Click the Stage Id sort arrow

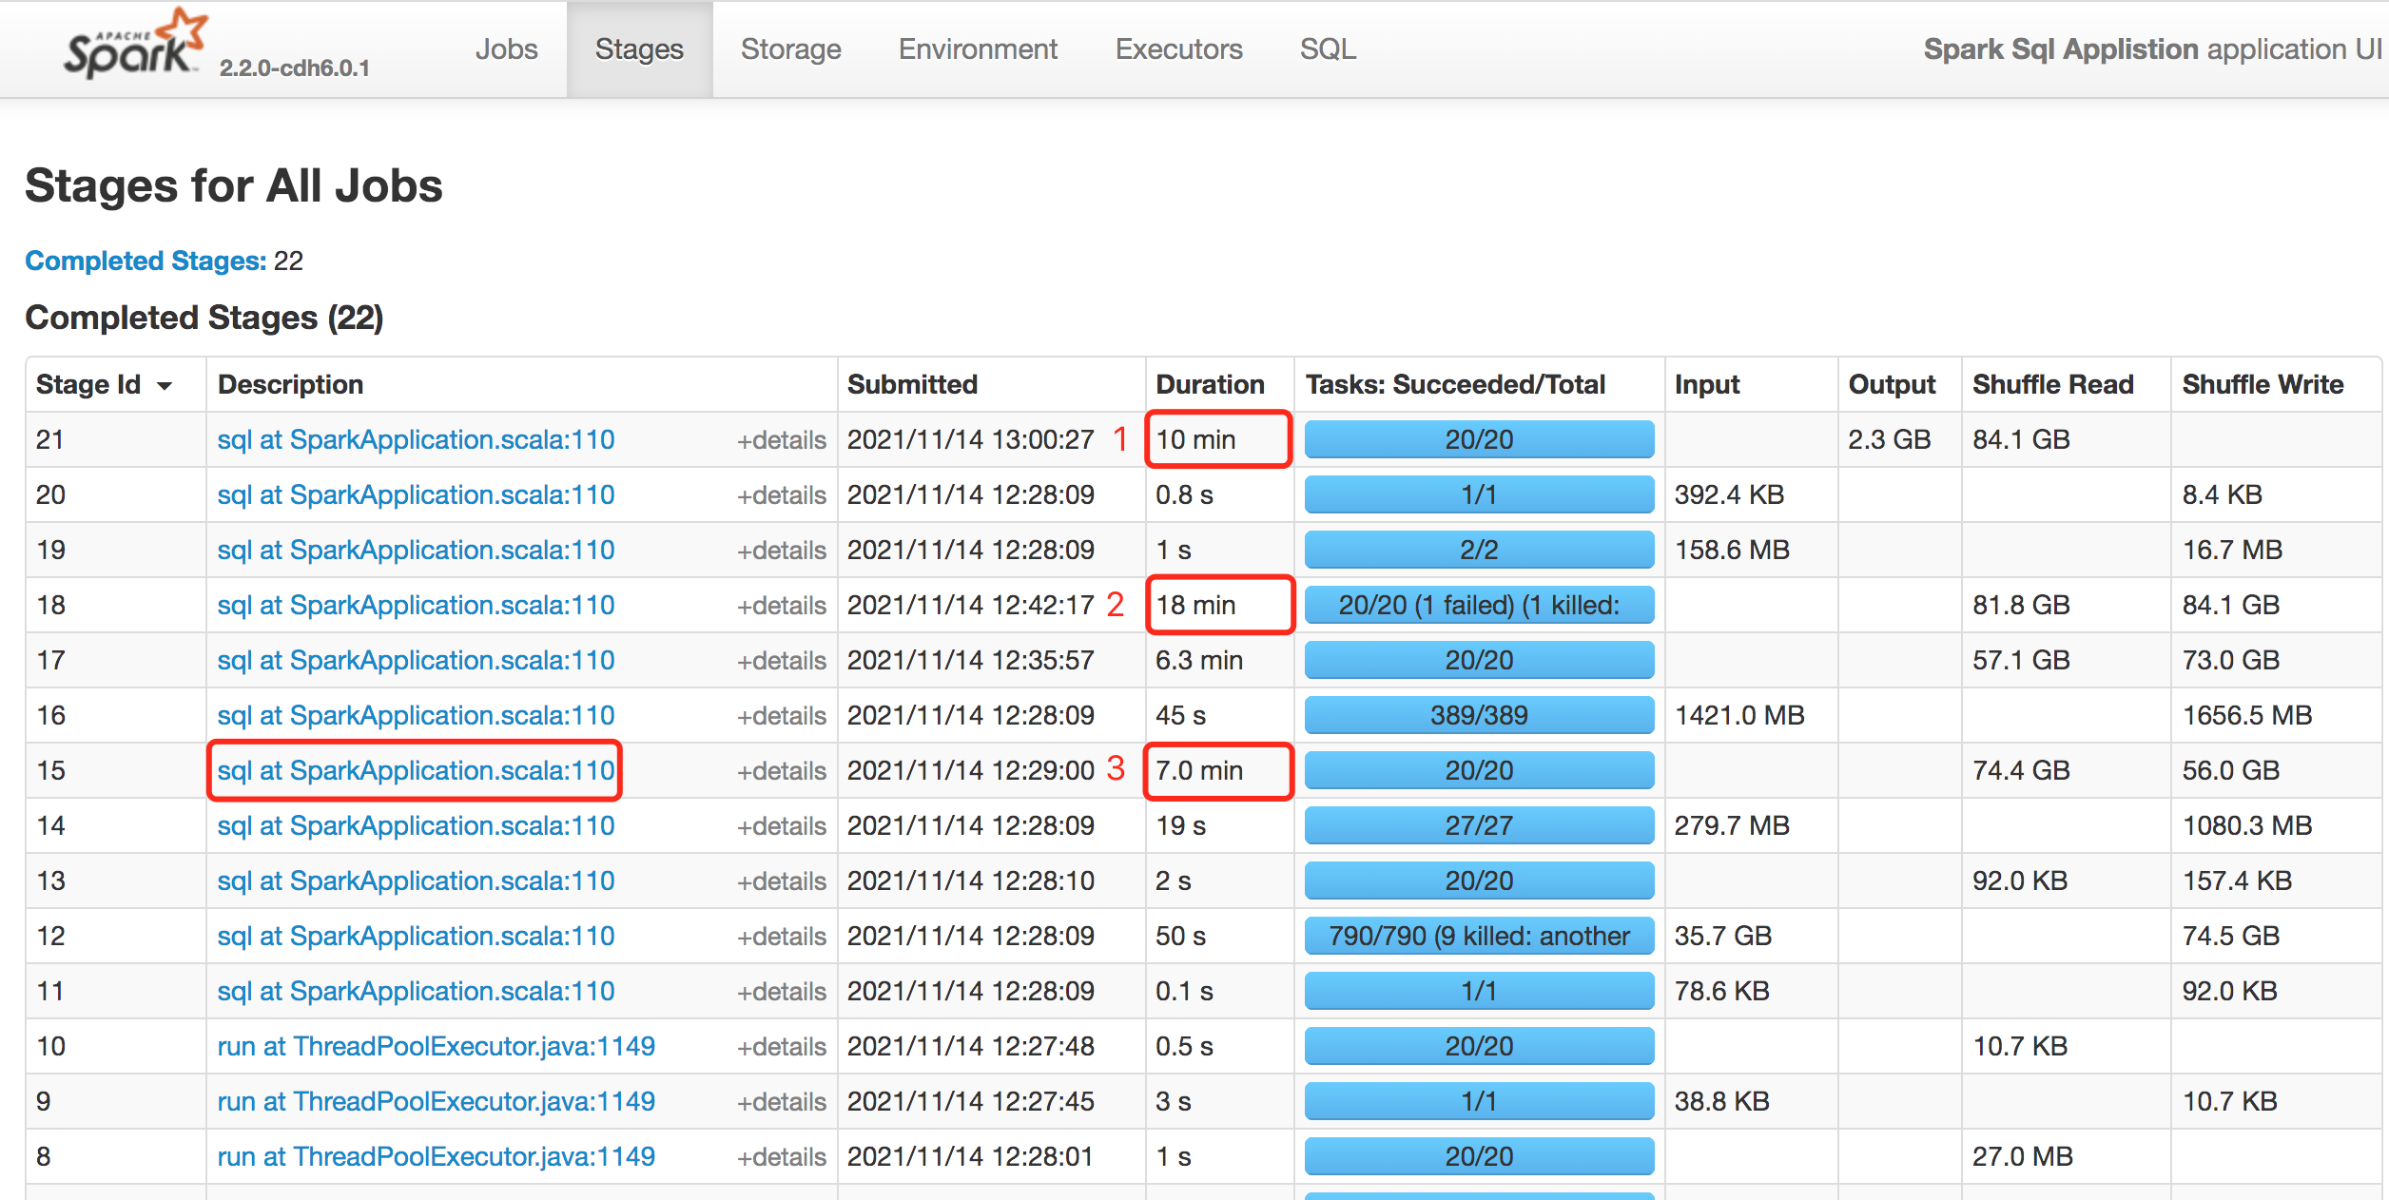coord(165,386)
